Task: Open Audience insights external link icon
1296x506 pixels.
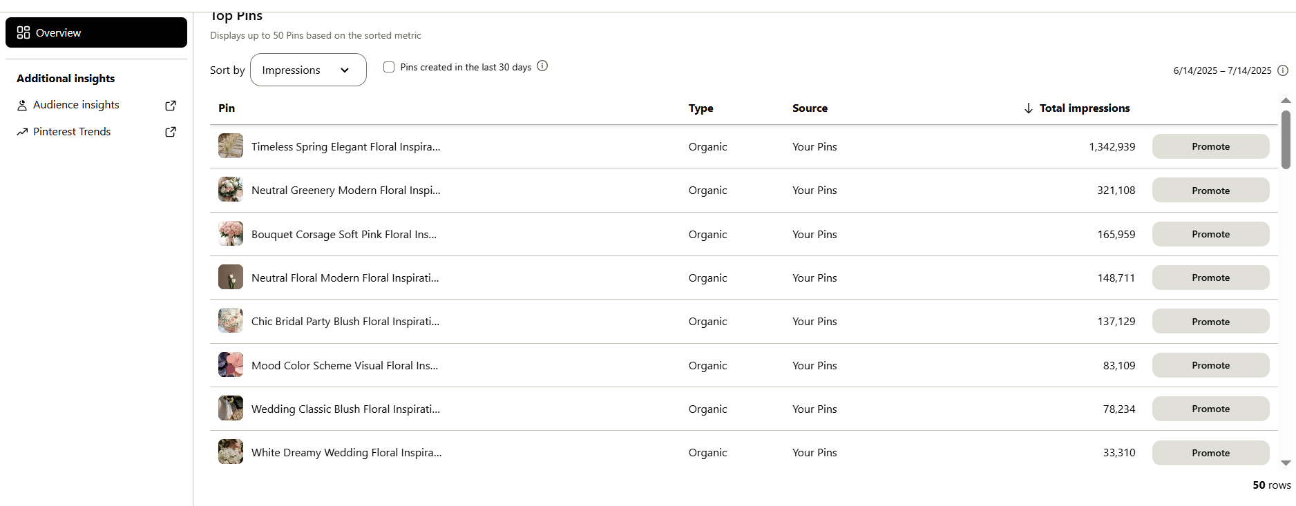Action: (x=171, y=106)
